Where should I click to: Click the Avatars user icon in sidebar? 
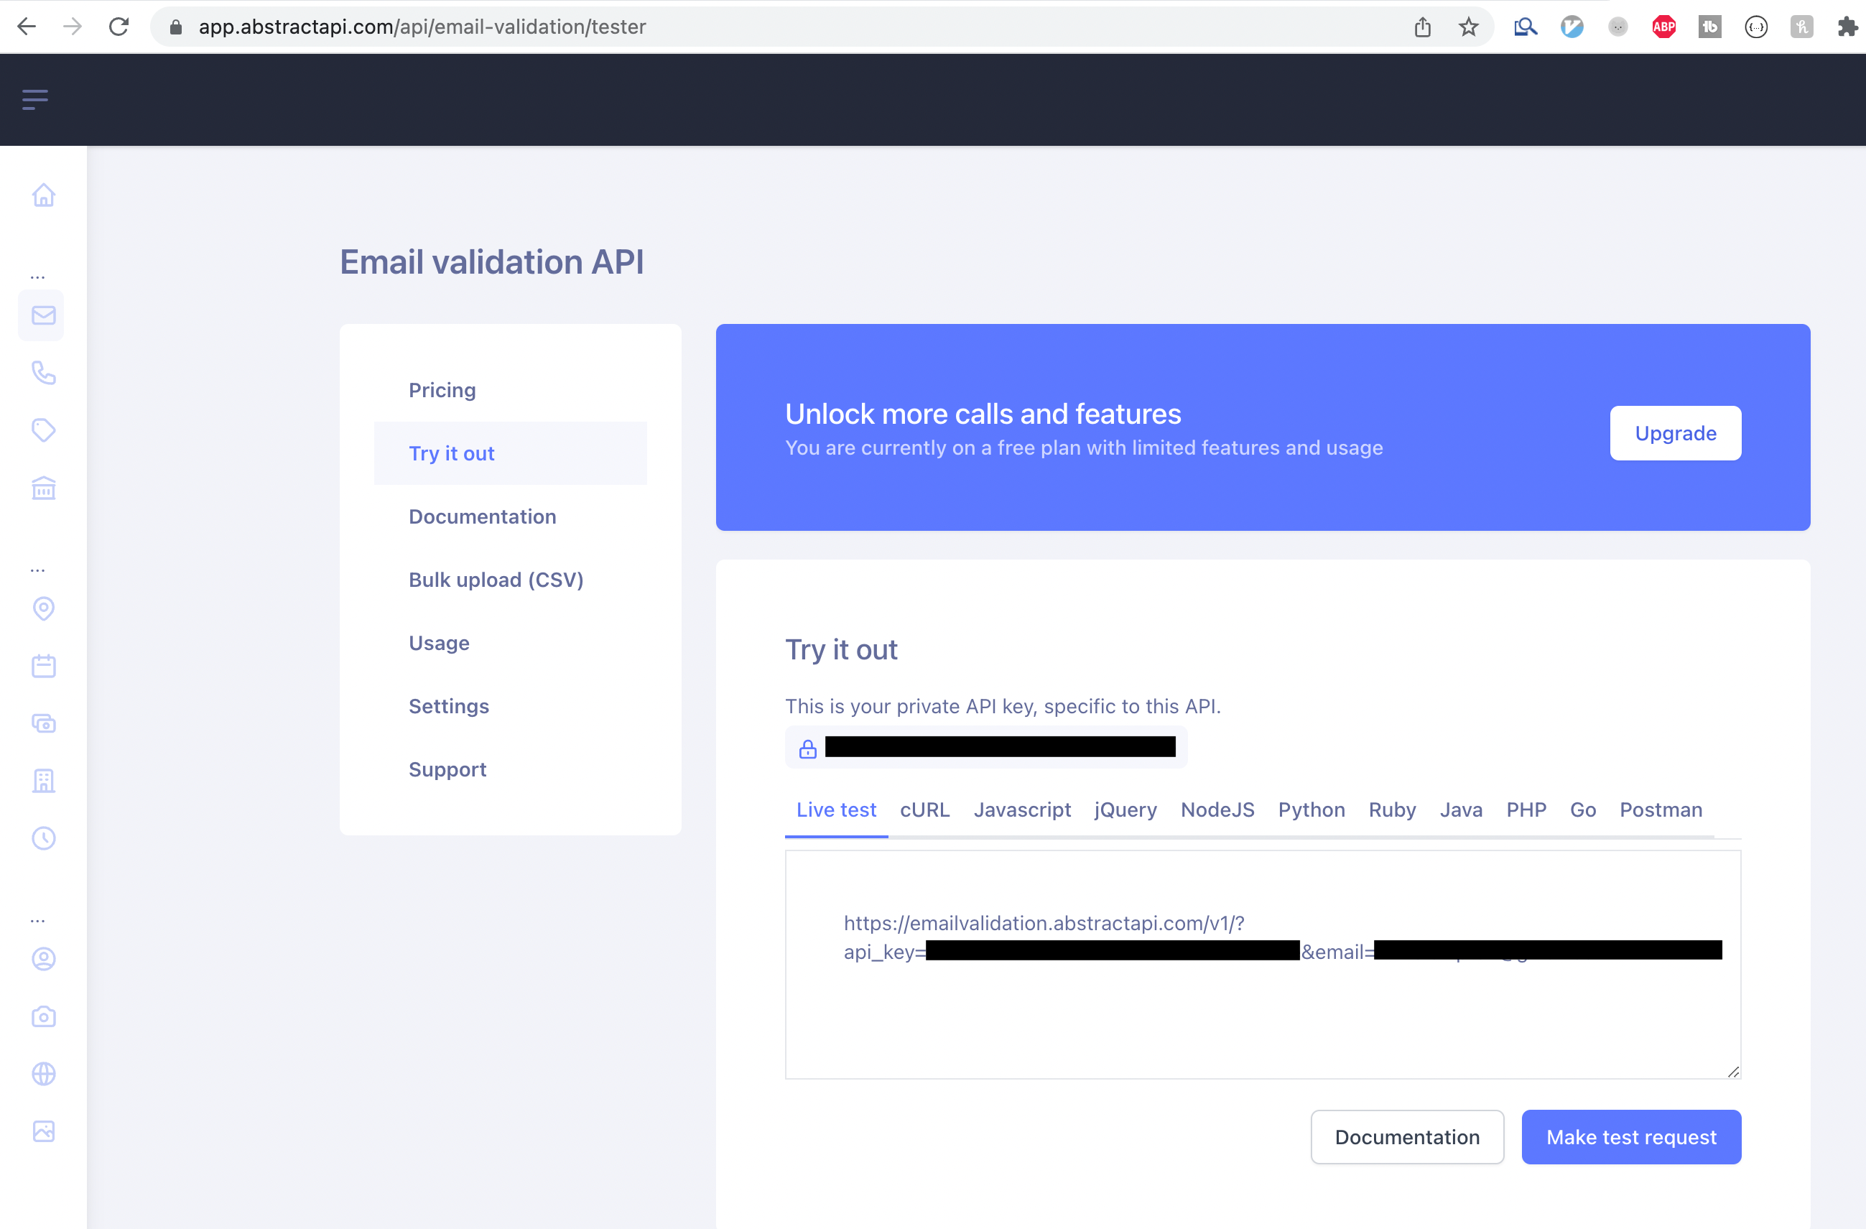point(43,958)
